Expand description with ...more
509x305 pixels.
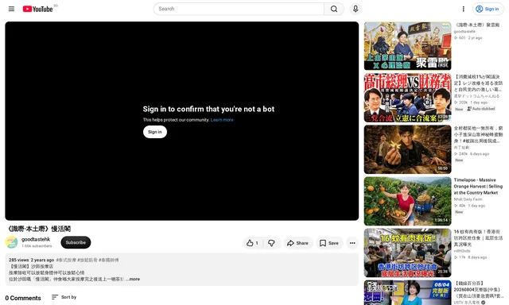pyautogui.click(x=133, y=279)
